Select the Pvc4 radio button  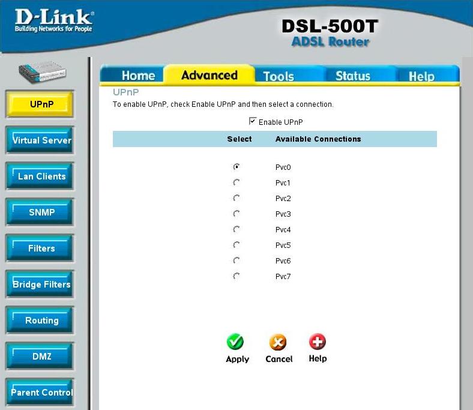[x=236, y=229]
